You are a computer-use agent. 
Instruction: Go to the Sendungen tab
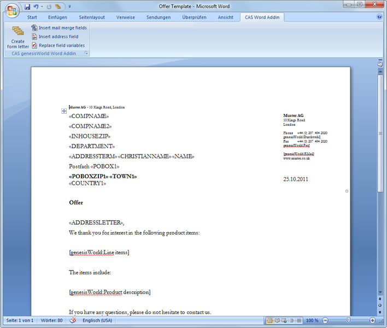(159, 17)
